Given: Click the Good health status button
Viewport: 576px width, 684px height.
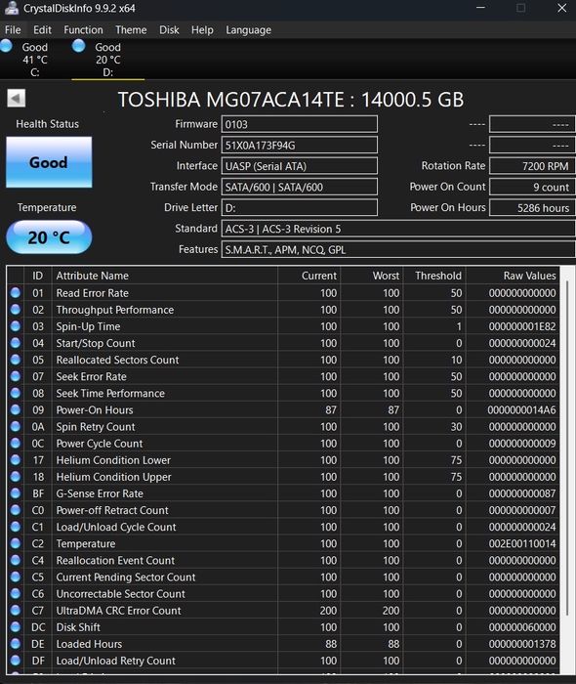Looking at the screenshot, I should point(49,162).
